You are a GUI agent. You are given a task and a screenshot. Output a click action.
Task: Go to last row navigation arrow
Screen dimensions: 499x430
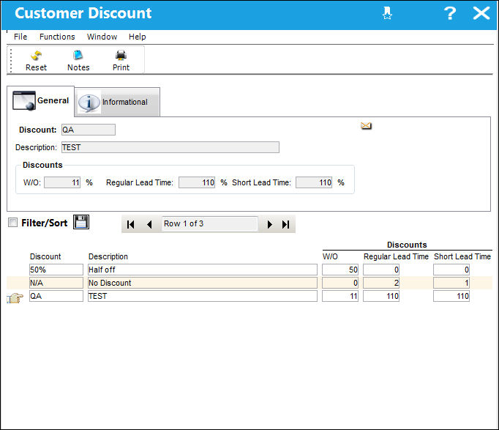[286, 224]
